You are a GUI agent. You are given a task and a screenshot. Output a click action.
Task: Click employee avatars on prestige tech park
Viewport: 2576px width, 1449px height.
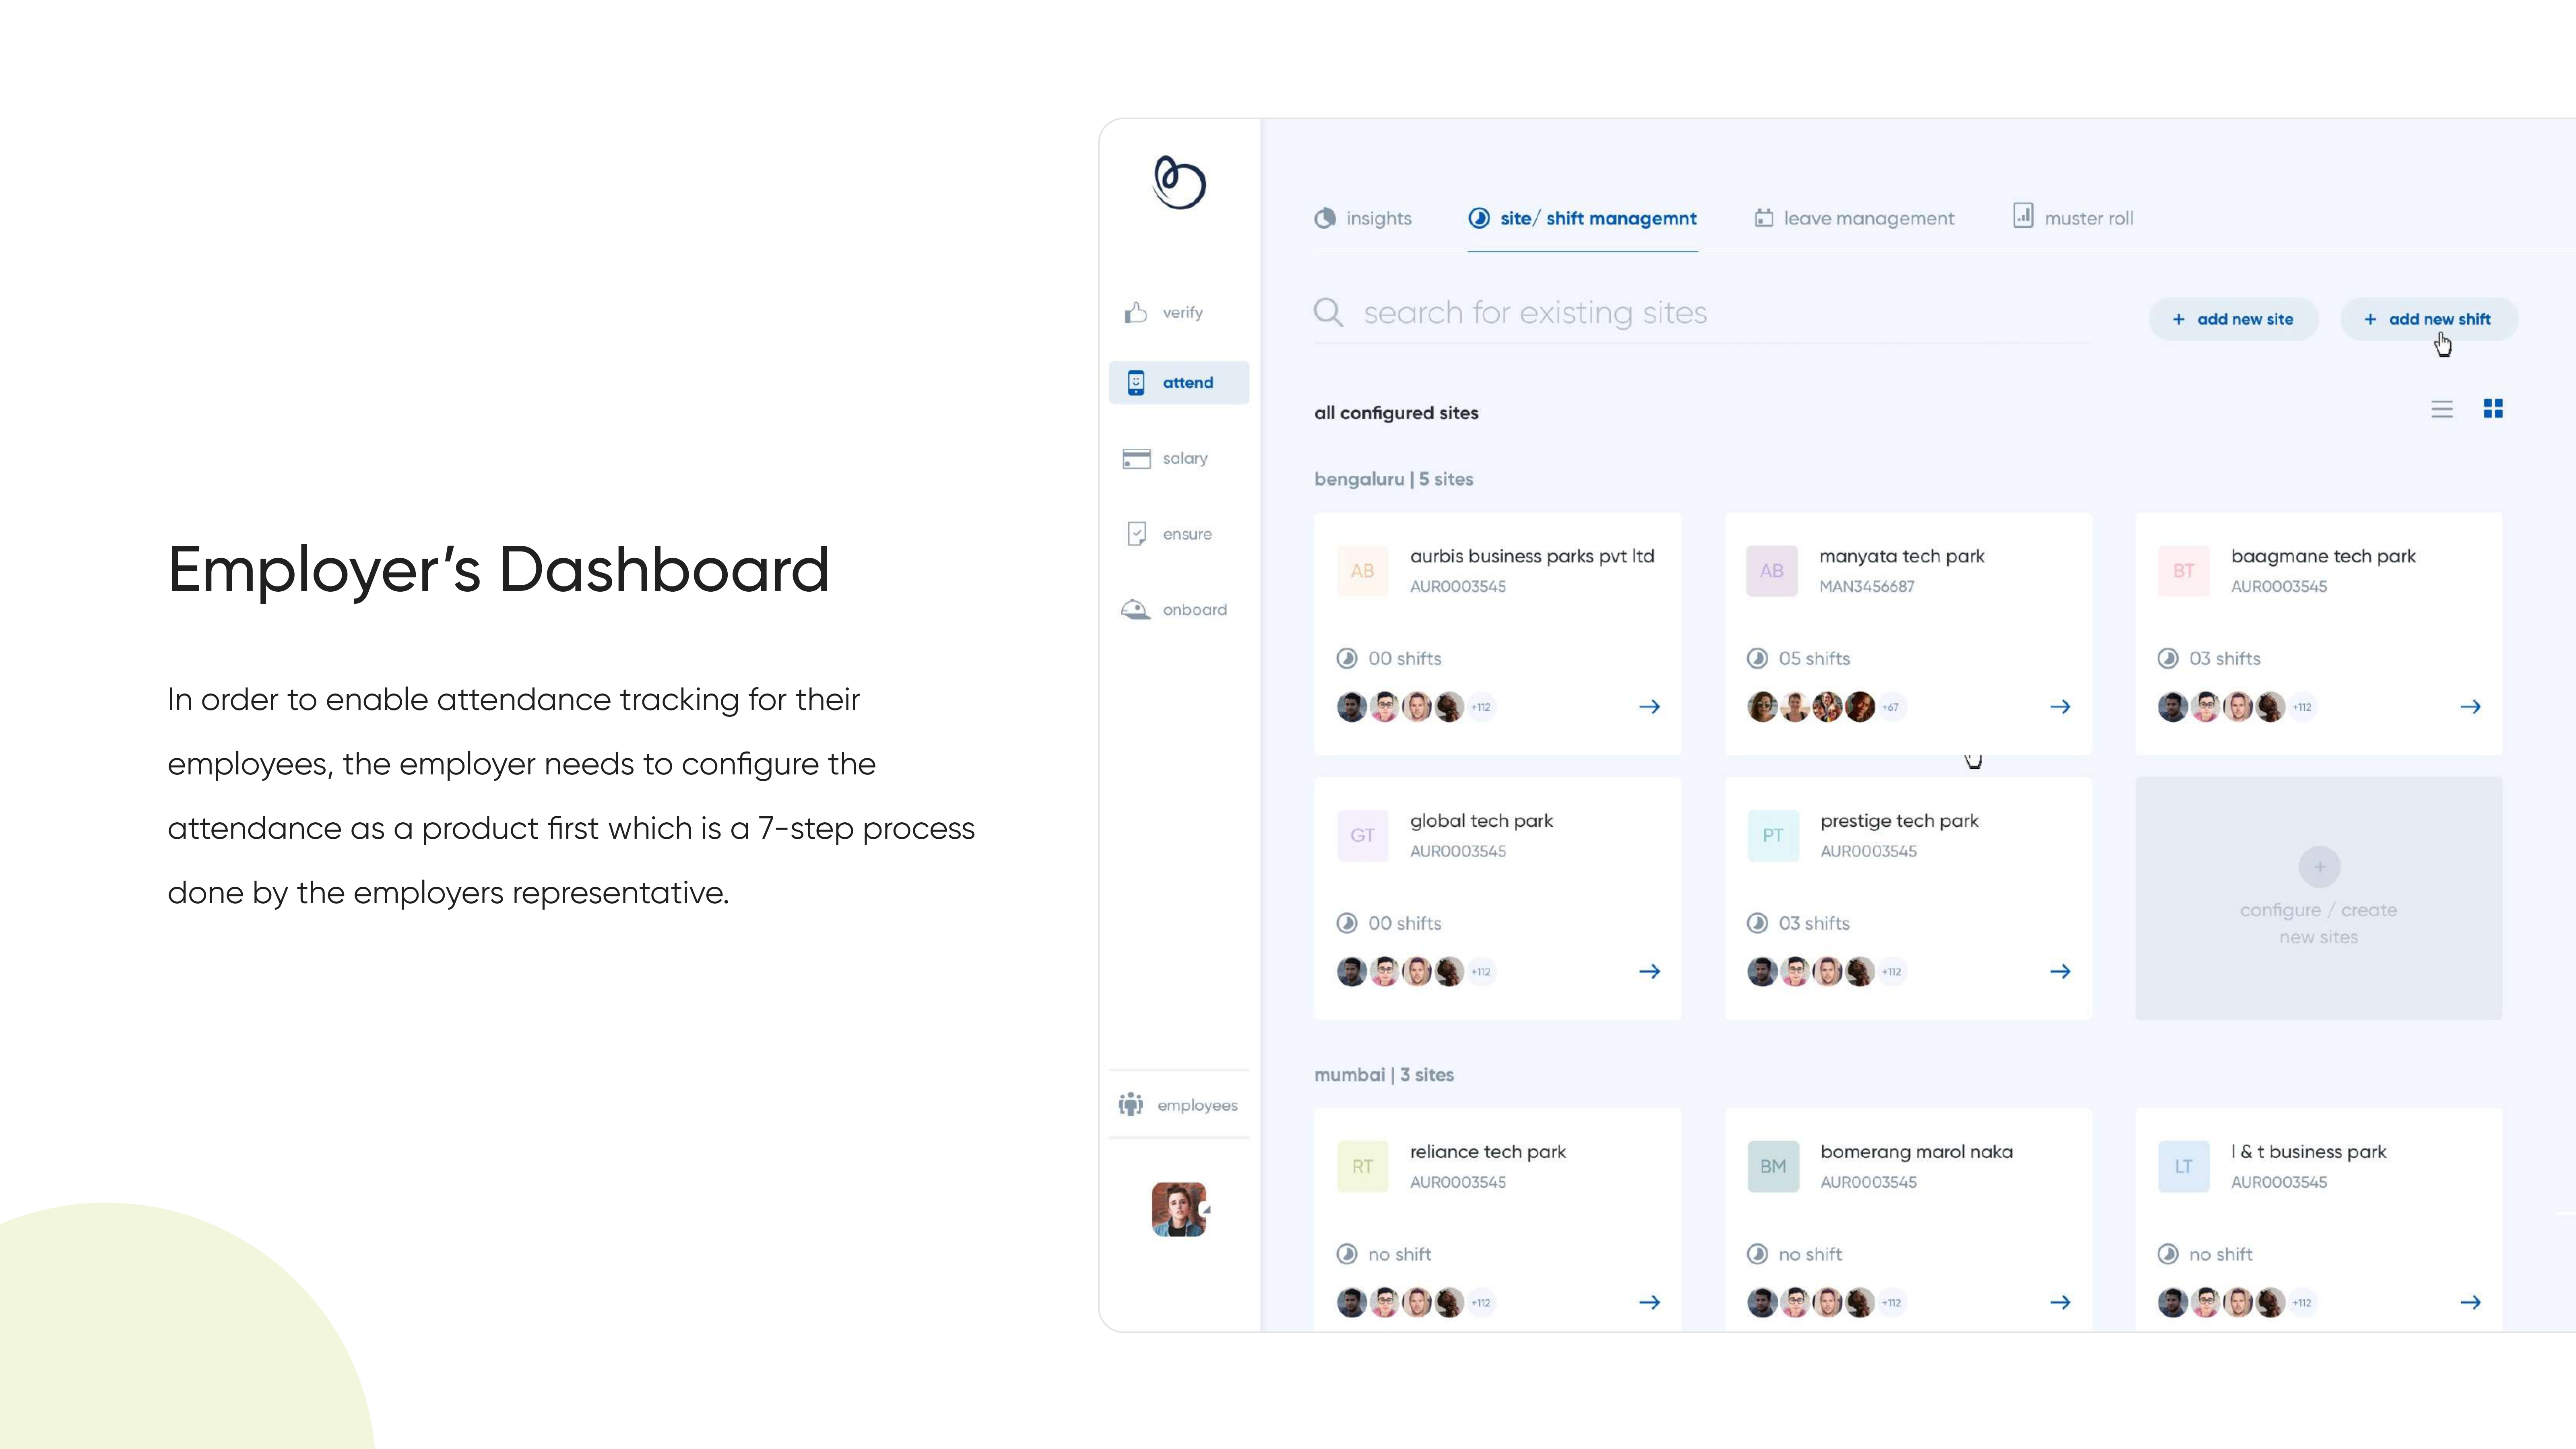(x=1811, y=972)
